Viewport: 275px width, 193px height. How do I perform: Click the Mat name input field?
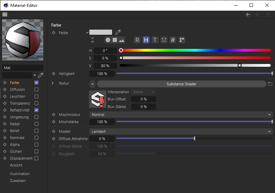23,68
